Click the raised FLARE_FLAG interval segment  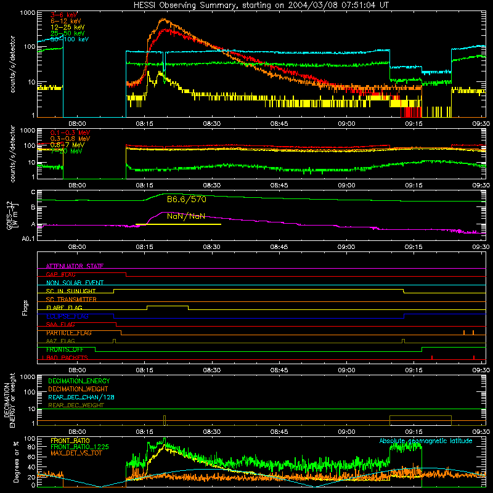(168, 306)
